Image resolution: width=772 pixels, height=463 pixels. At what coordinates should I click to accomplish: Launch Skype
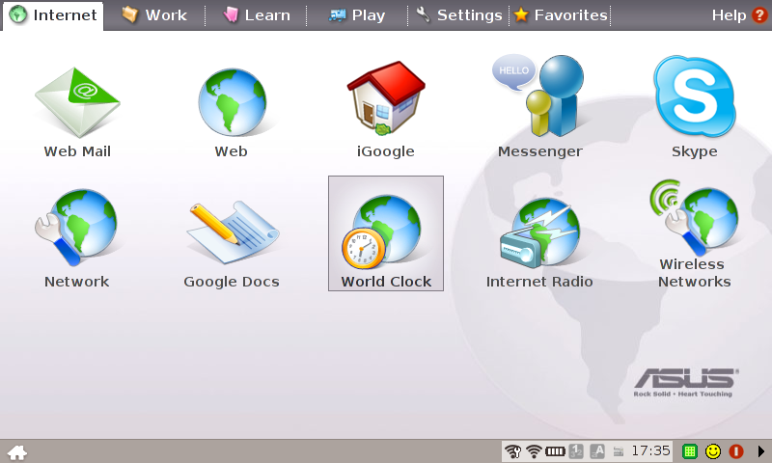(x=694, y=106)
